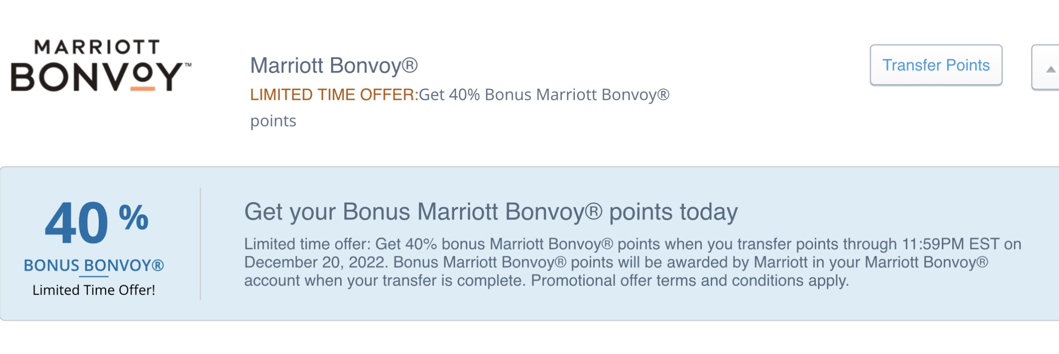Image resolution: width=1059 pixels, height=354 pixels.
Task: Click the Limited Time Offer! badge text
Action: 94,290
